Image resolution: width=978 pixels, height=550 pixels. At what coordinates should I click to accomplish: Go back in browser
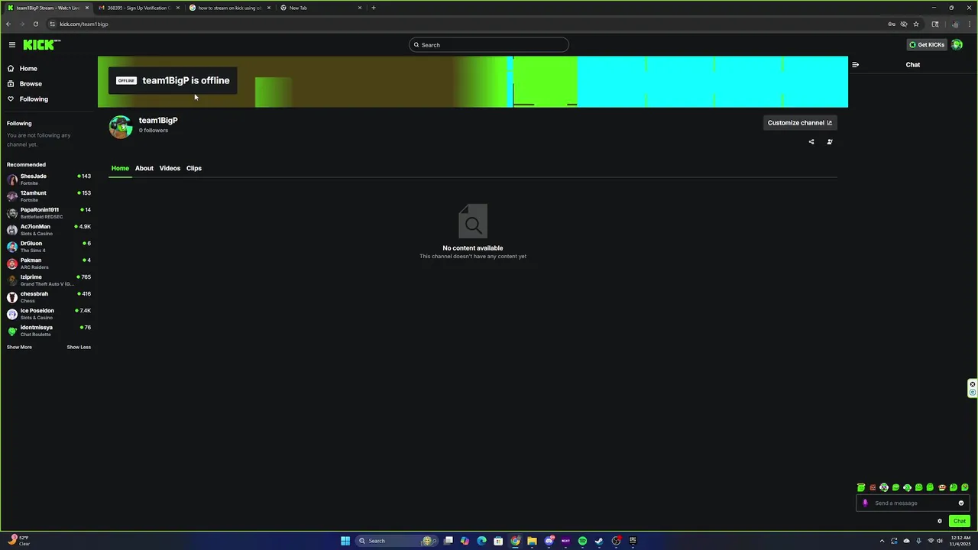[x=8, y=24]
